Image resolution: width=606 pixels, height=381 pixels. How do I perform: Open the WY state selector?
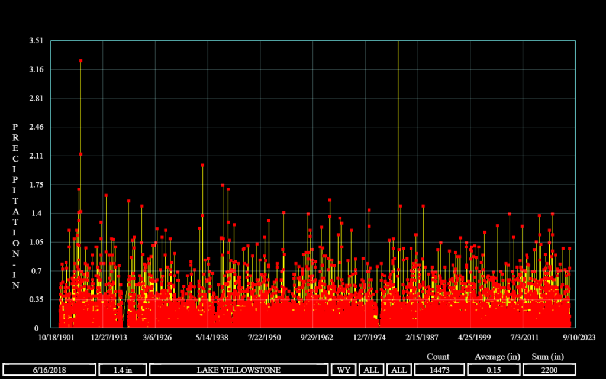click(344, 370)
